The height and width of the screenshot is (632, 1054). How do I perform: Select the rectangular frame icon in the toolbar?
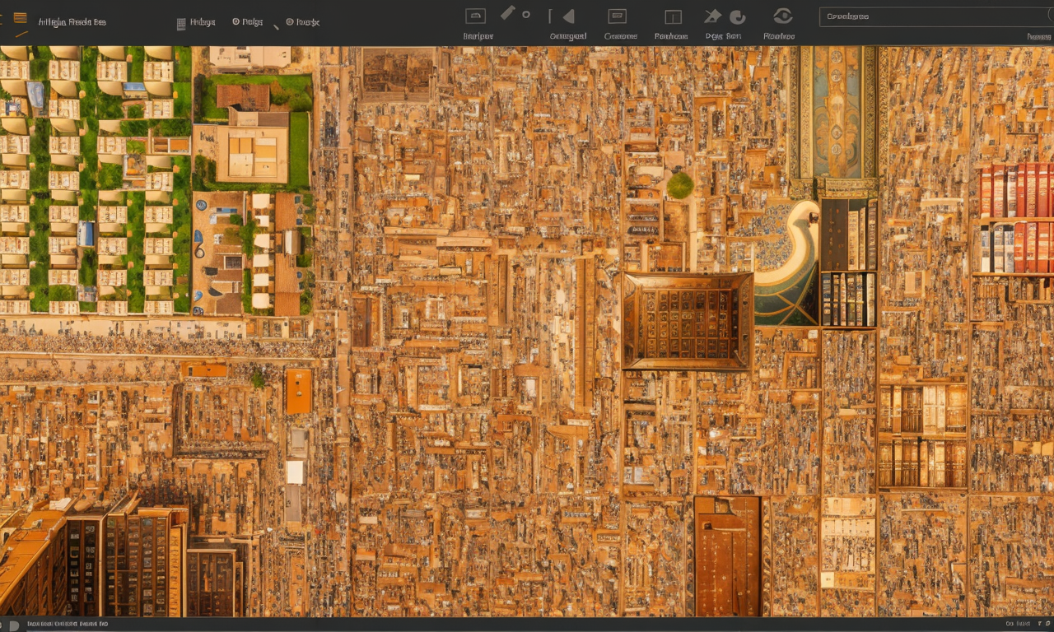475,16
